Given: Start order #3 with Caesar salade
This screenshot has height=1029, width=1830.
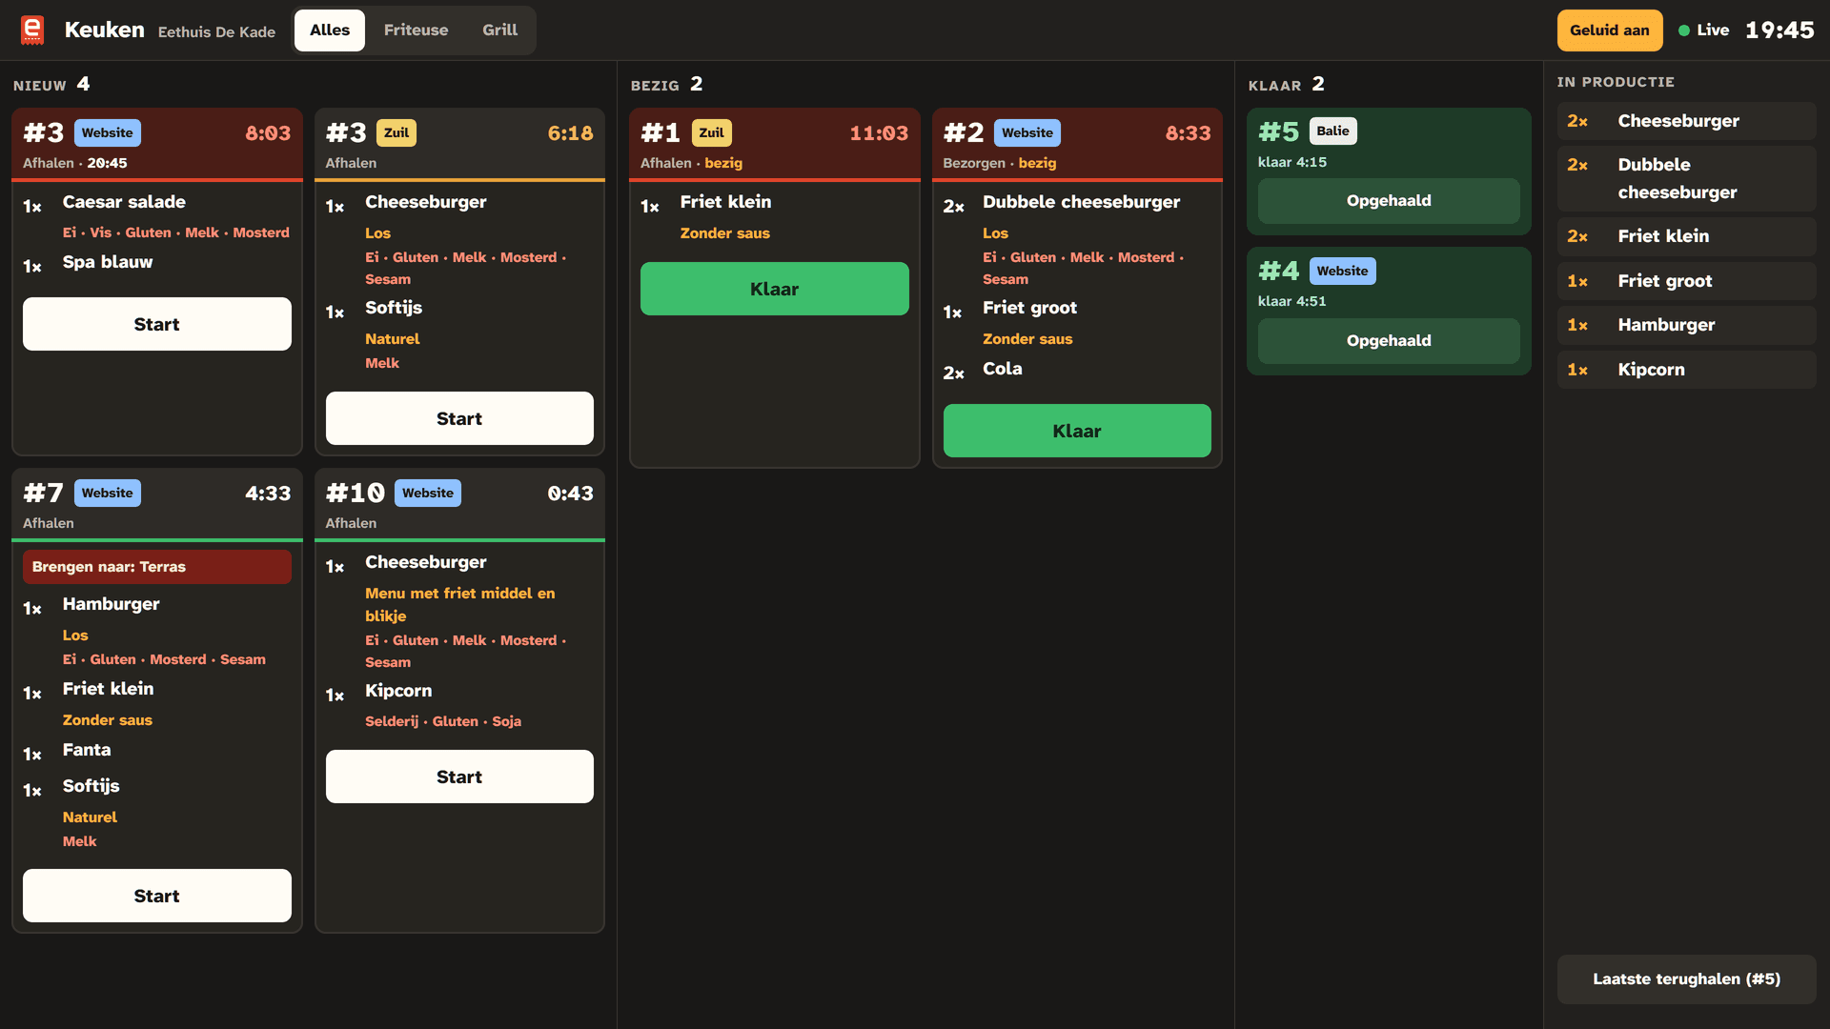Looking at the screenshot, I should pyautogui.click(x=157, y=324).
